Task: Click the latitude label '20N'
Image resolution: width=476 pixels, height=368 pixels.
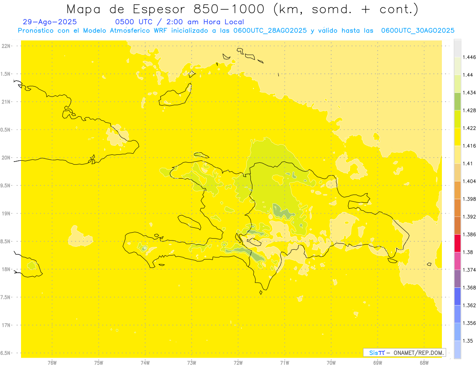Action: (6, 158)
